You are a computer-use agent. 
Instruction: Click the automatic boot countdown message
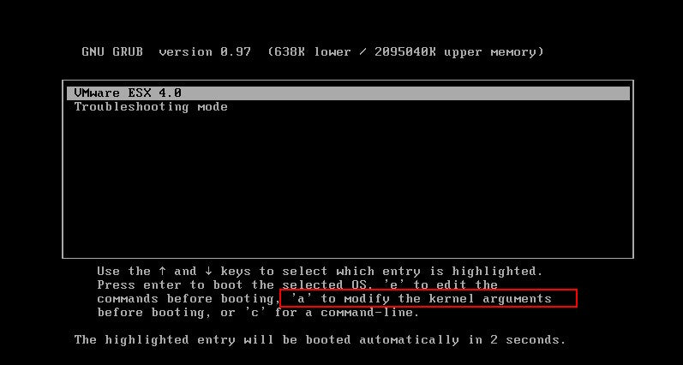pos(320,340)
